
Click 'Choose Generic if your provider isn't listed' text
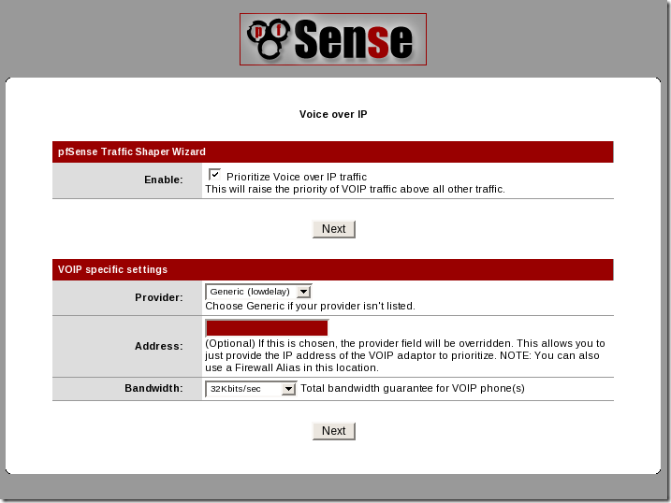(x=311, y=306)
